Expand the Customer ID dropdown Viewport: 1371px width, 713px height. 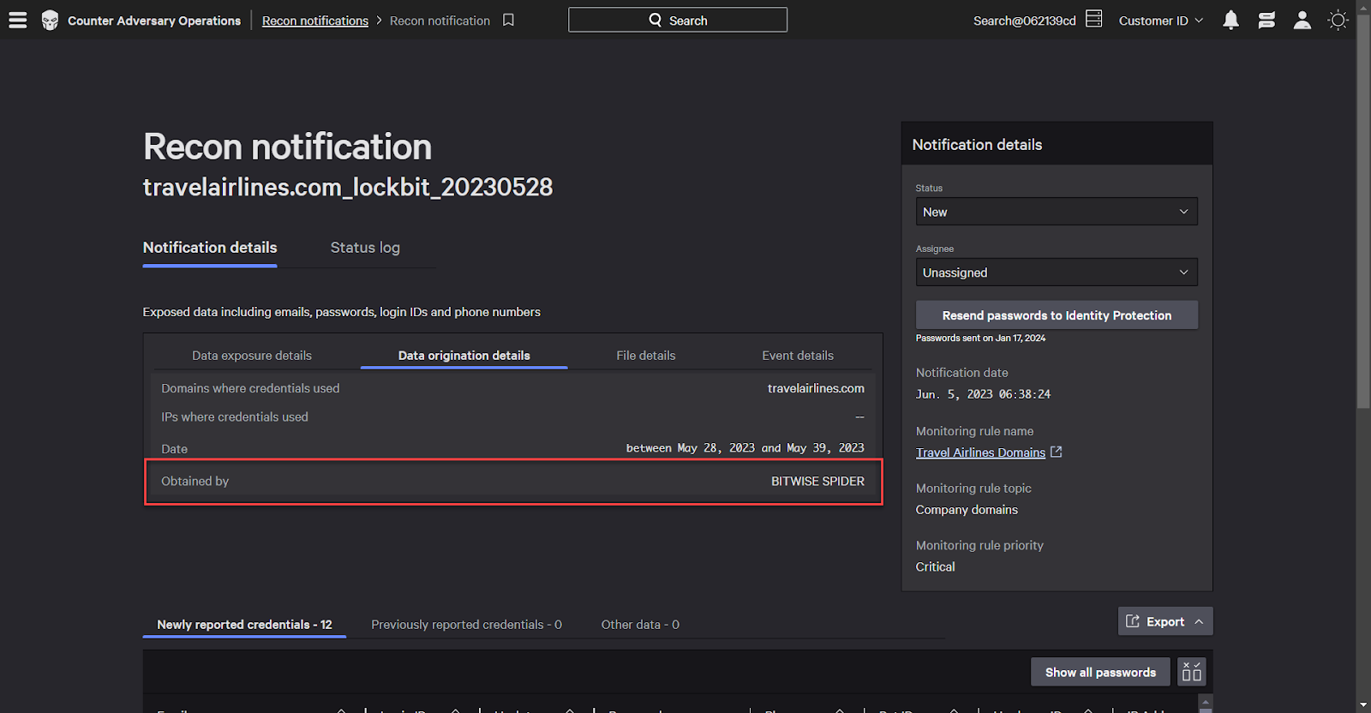click(1161, 21)
